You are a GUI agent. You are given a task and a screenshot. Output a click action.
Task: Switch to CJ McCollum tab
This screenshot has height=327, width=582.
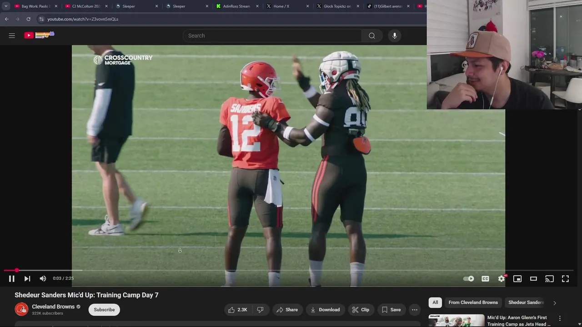(x=86, y=6)
